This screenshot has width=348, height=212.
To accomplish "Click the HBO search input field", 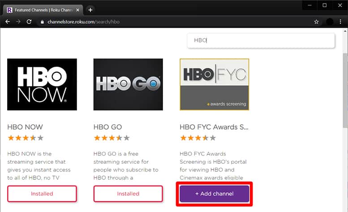I will click(x=261, y=41).
